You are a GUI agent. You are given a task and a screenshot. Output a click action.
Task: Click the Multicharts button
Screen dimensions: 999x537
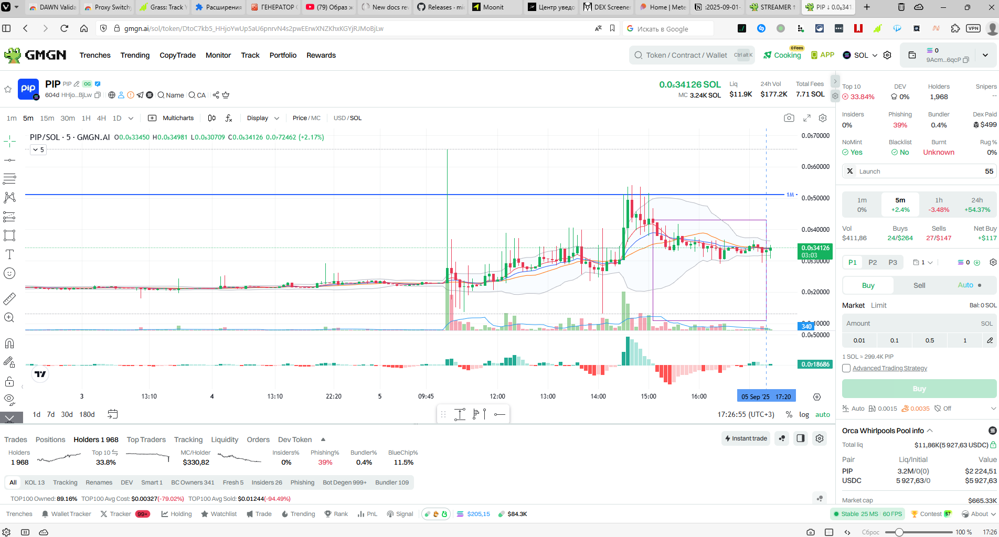[x=172, y=118]
